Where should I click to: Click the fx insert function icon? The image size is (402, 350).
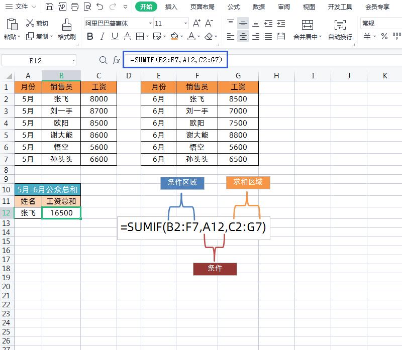pos(116,60)
